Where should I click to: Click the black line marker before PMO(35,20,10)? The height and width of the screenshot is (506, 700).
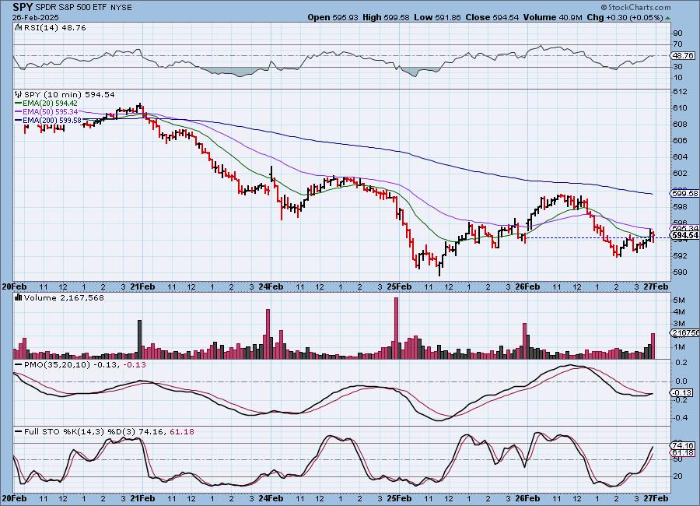pyautogui.click(x=19, y=365)
